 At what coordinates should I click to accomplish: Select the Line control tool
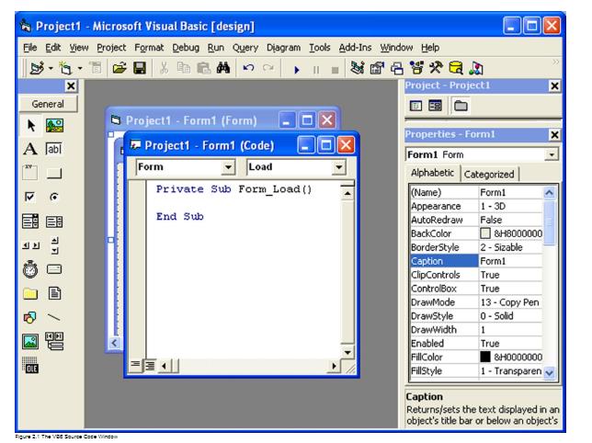pyautogui.click(x=54, y=317)
